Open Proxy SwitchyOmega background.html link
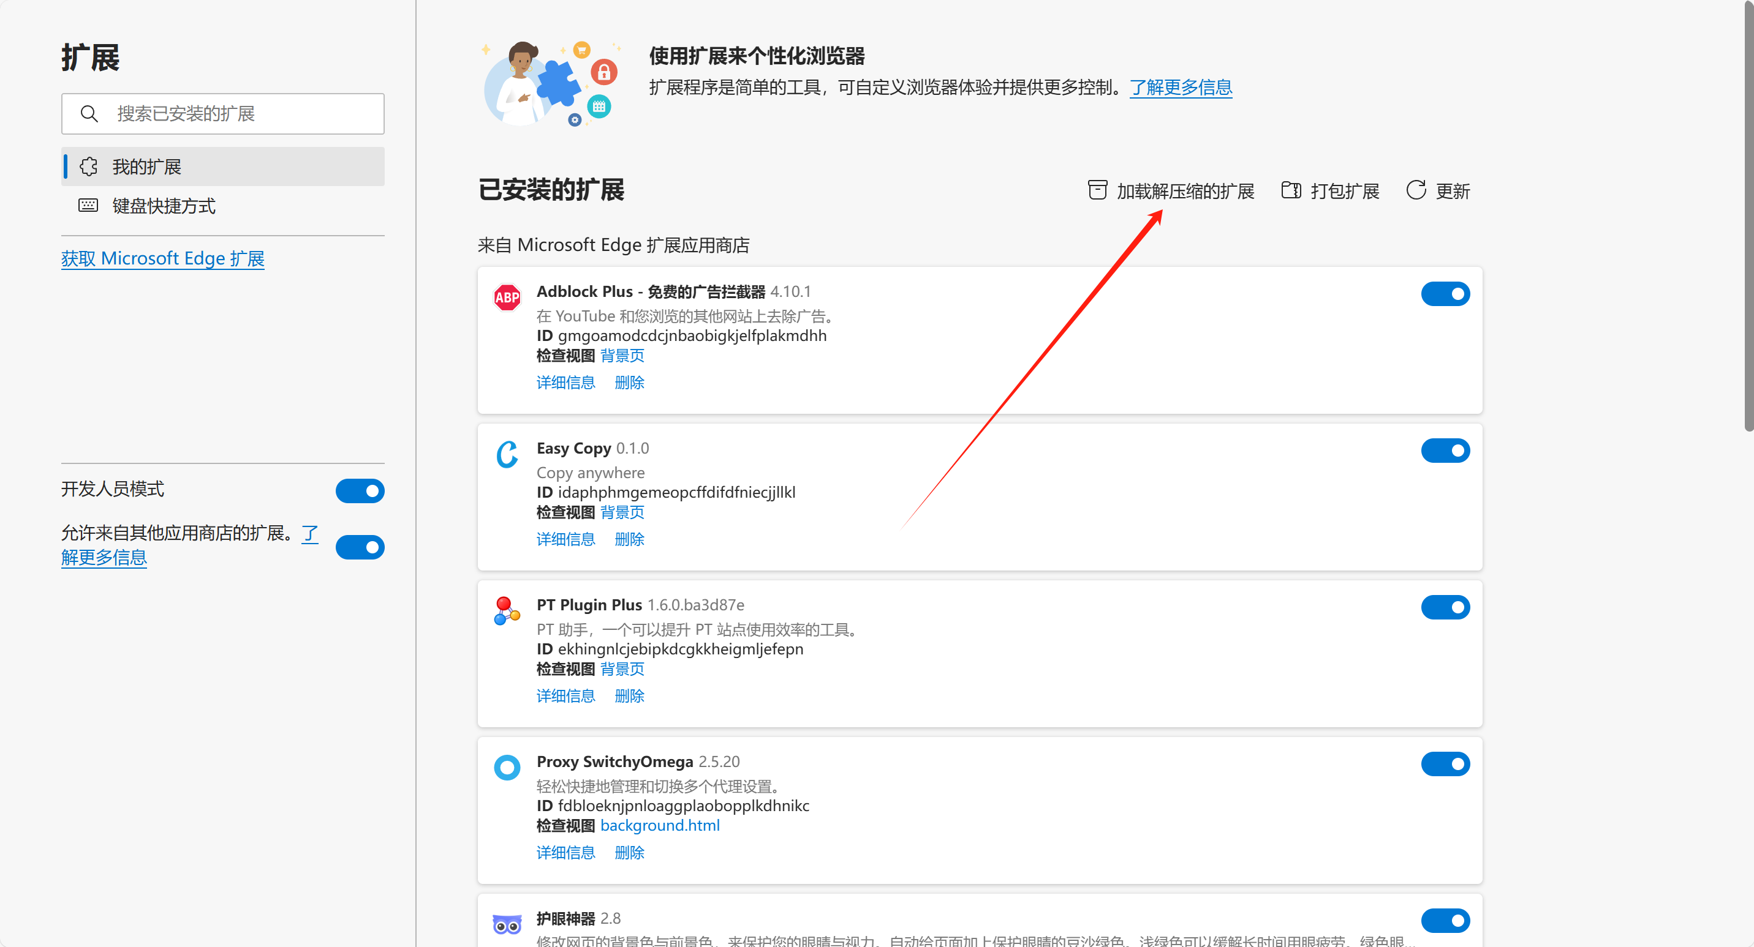 [x=660, y=825]
